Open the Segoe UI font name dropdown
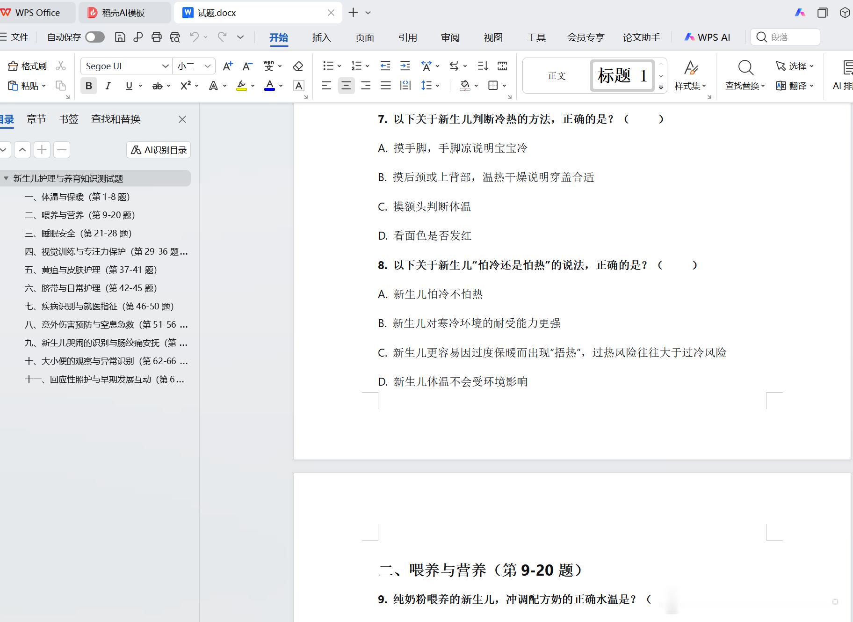853x622 pixels. point(165,66)
